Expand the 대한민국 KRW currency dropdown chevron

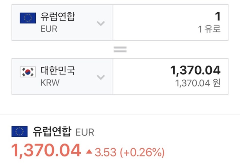pos(101,77)
